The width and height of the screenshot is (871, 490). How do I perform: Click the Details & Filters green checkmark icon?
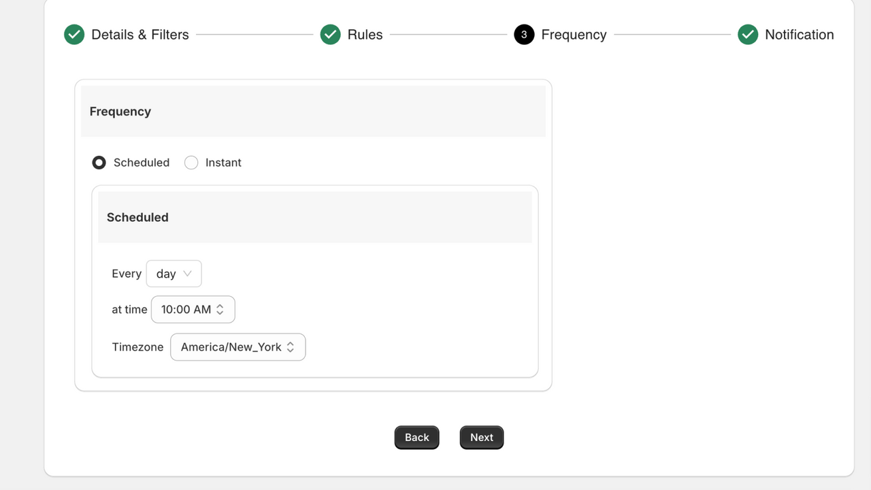pyautogui.click(x=74, y=35)
